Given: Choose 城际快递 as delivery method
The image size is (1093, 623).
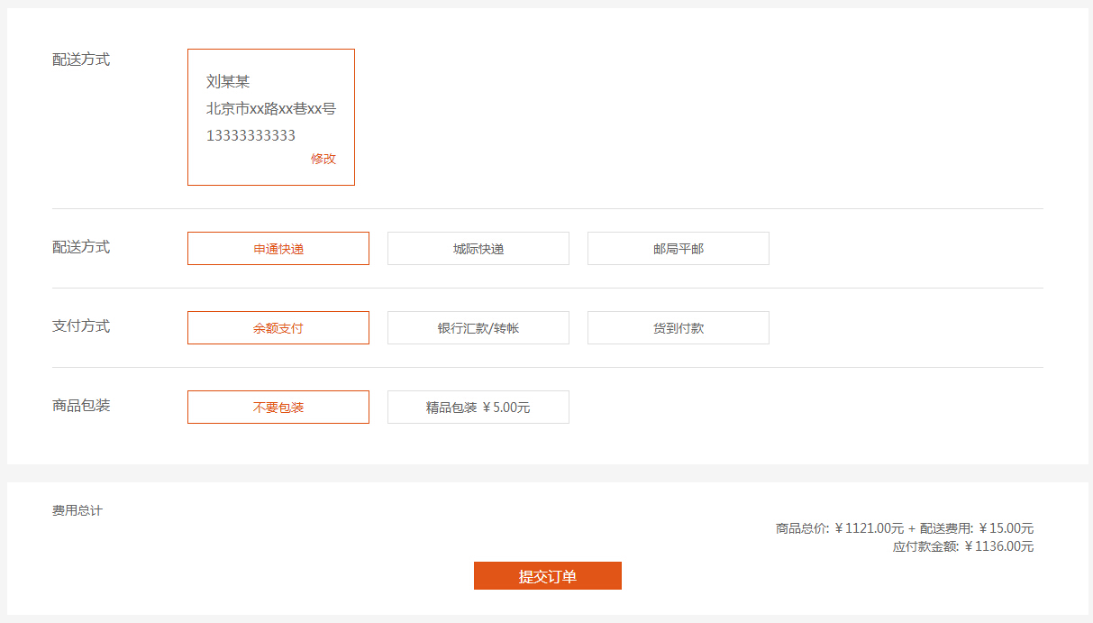Looking at the screenshot, I should tap(478, 249).
